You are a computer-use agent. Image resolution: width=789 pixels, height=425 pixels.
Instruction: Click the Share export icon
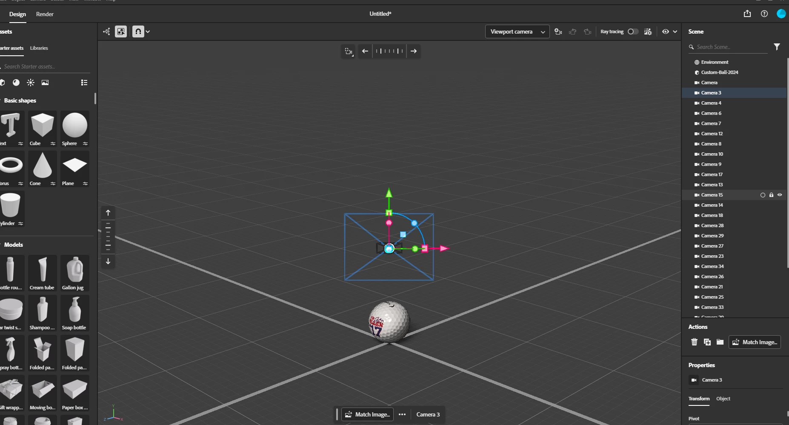pyautogui.click(x=747, y=14)
